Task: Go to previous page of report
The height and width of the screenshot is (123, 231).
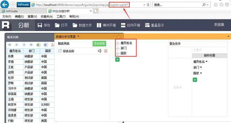Action: (x=17, y=45)
